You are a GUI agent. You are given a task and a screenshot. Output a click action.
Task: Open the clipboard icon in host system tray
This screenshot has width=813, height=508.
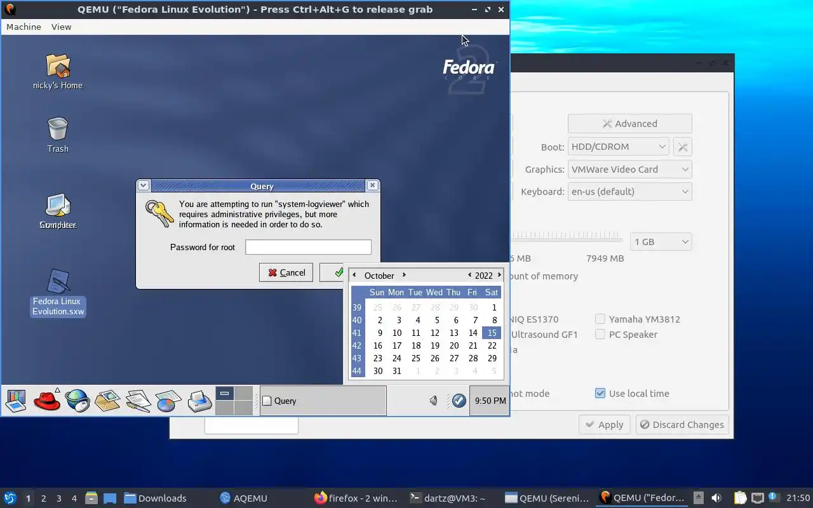(x=741, y=498)
